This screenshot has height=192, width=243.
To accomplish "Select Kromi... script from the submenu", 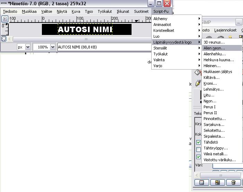I will [210, 83].
